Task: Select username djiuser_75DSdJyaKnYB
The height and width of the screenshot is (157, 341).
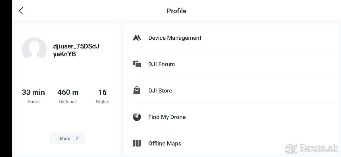Action: tap(76, 50)
